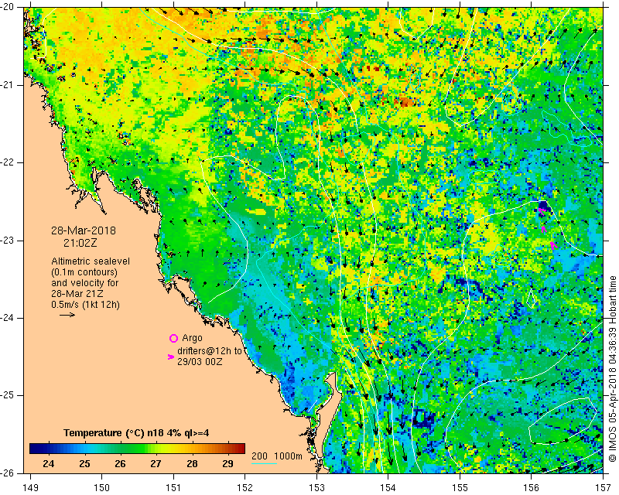Click the temperature colour bar
Viewport: 619px width, 495px height.
pyautogui.click(x=138, y=449)
